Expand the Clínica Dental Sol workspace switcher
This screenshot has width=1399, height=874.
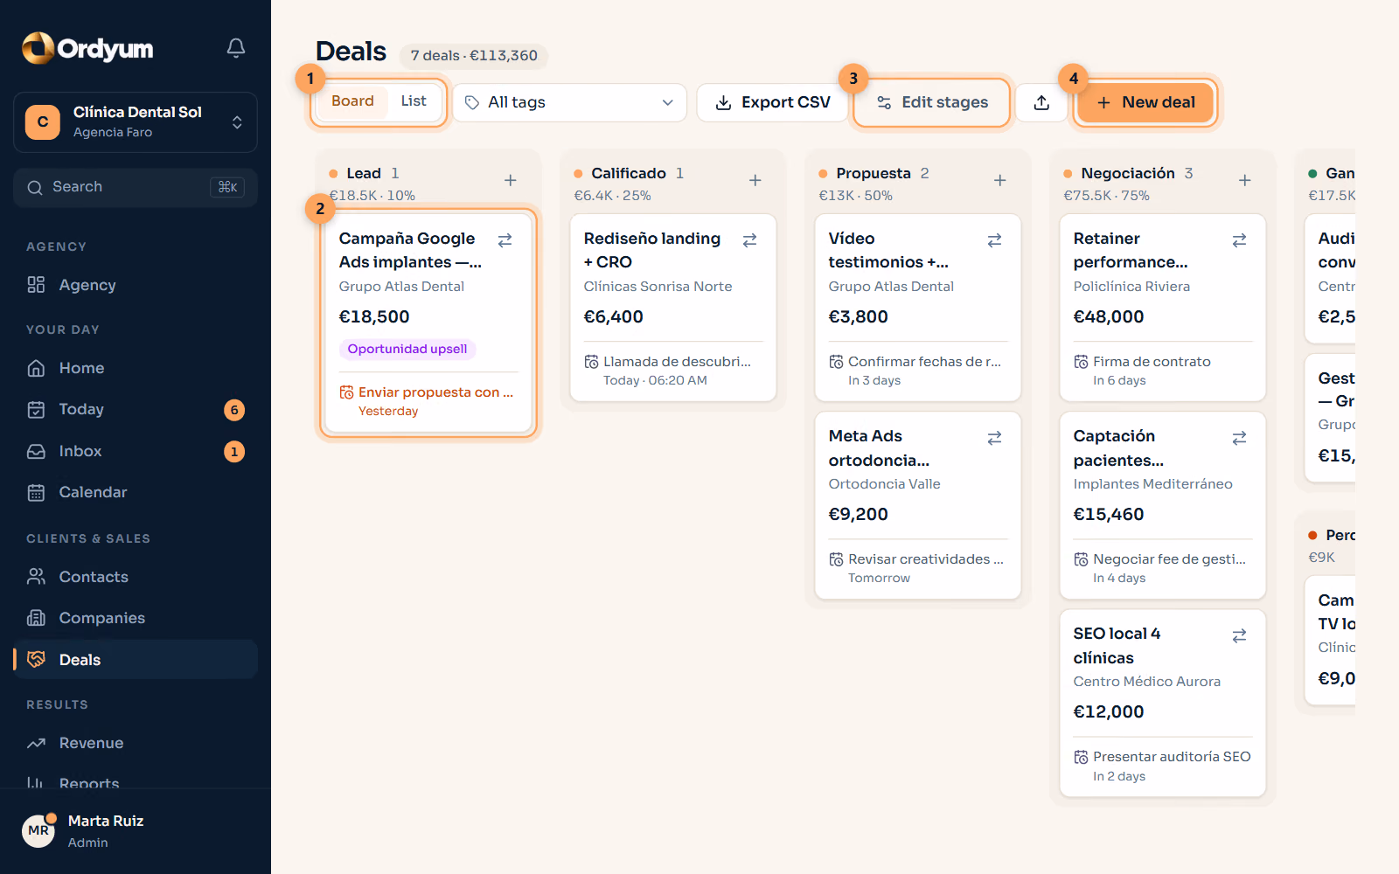136,122
